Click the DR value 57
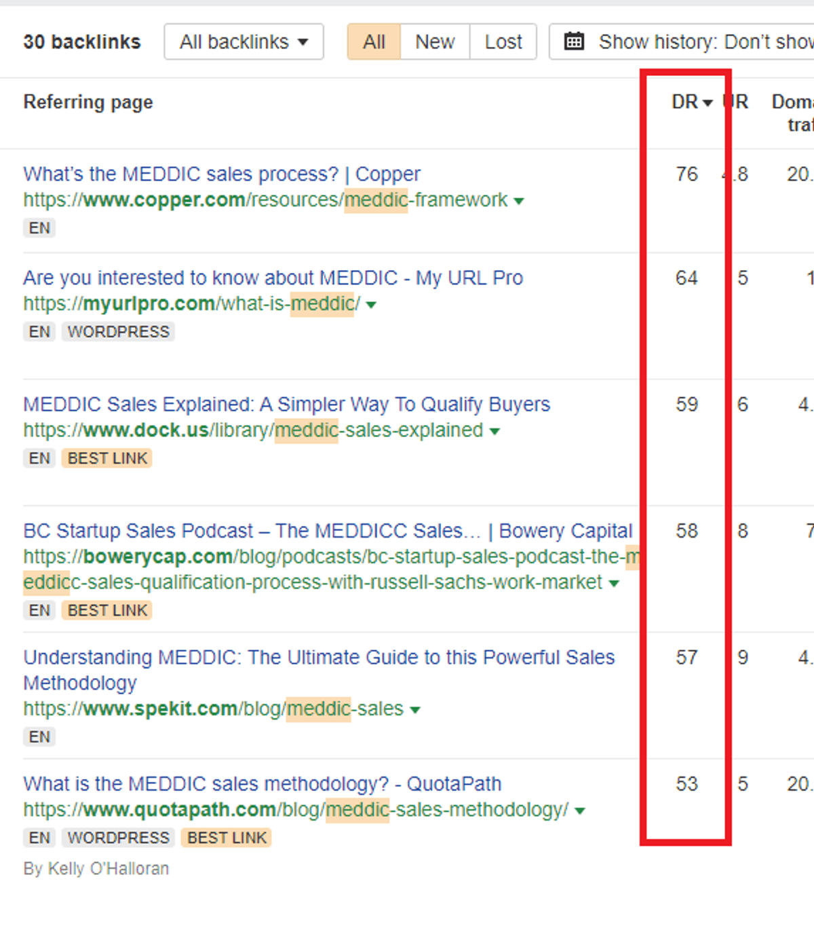The image size is (814, 951). click(x=686, y=658)
